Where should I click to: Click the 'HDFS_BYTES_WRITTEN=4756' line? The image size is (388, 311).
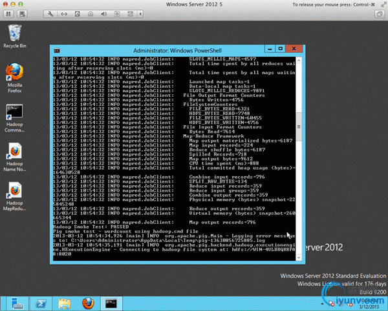(x=156, y=123)
